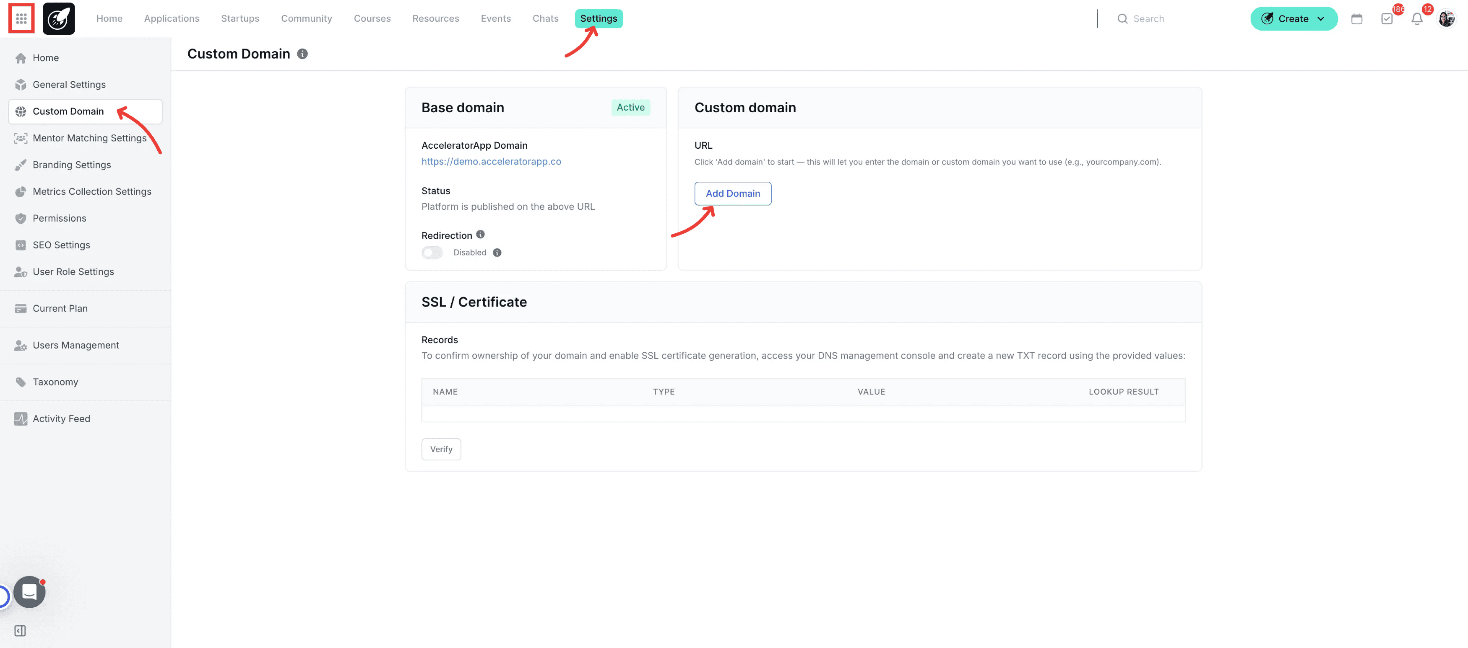Click the Search input field
The height and width of the screenshot is (648, 1468).
pyautogui.click(x=1174, y=19)
